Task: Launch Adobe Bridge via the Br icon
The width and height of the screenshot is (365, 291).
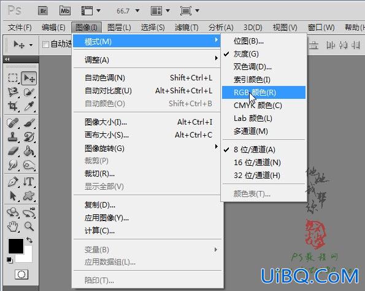Action: click(43, 11)
